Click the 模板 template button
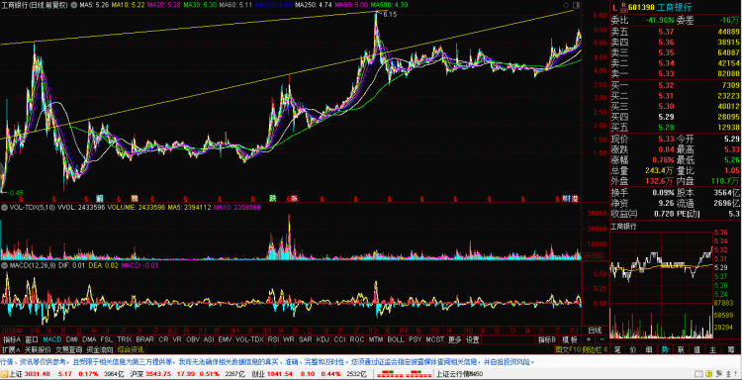 click(570, 339)
